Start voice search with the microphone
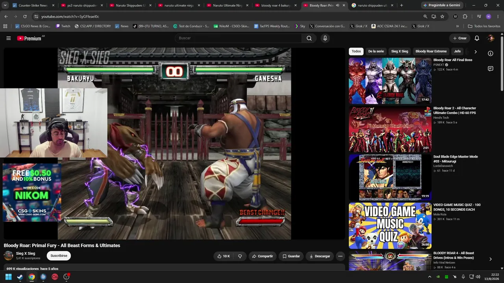Viewport: 504px width, 283px height. [x=325, y=38]
